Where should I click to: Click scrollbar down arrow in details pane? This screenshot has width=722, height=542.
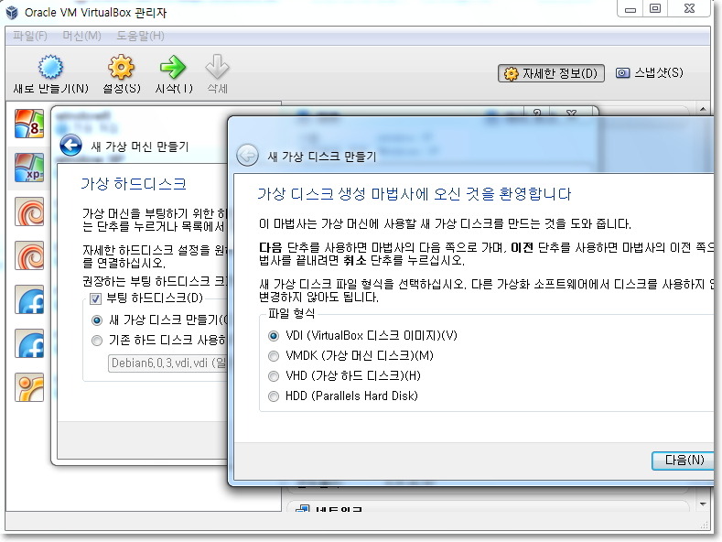point(703,504)
